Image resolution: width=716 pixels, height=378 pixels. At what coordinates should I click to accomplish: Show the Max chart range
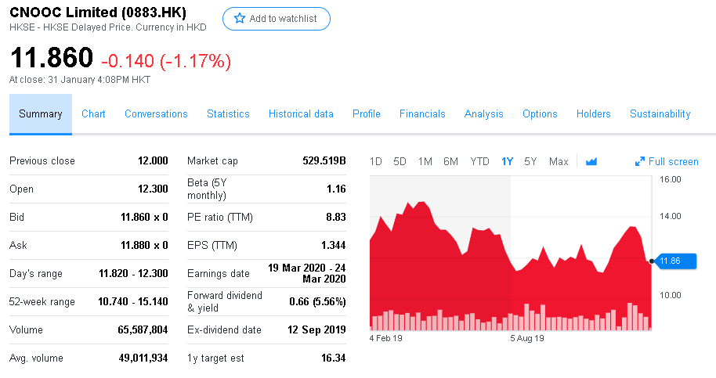tap(559, 162)
